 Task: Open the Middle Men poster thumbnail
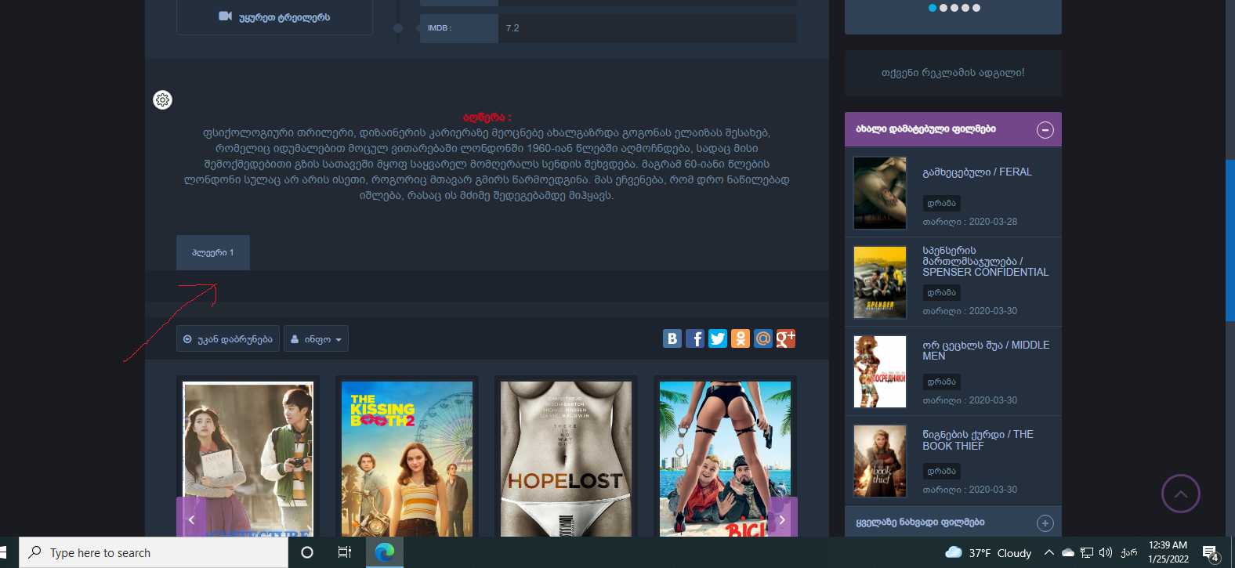pyautogui.click(x=880, y=371)
